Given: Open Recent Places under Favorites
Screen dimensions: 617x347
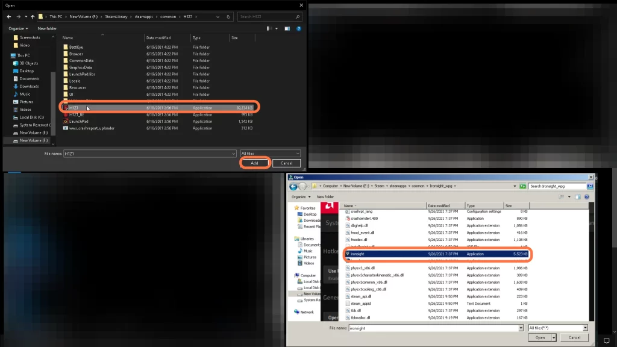Looking at the screenshot, I should click(309, 227).
